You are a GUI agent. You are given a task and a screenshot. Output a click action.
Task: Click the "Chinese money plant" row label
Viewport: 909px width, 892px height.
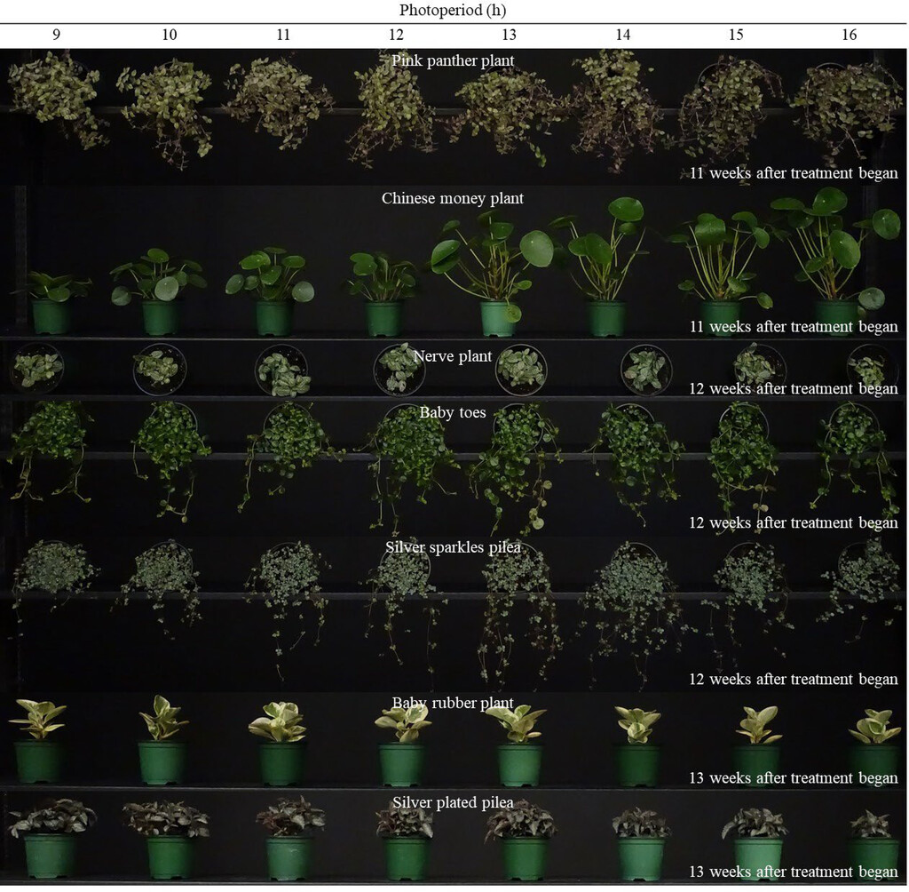[453, 198]
